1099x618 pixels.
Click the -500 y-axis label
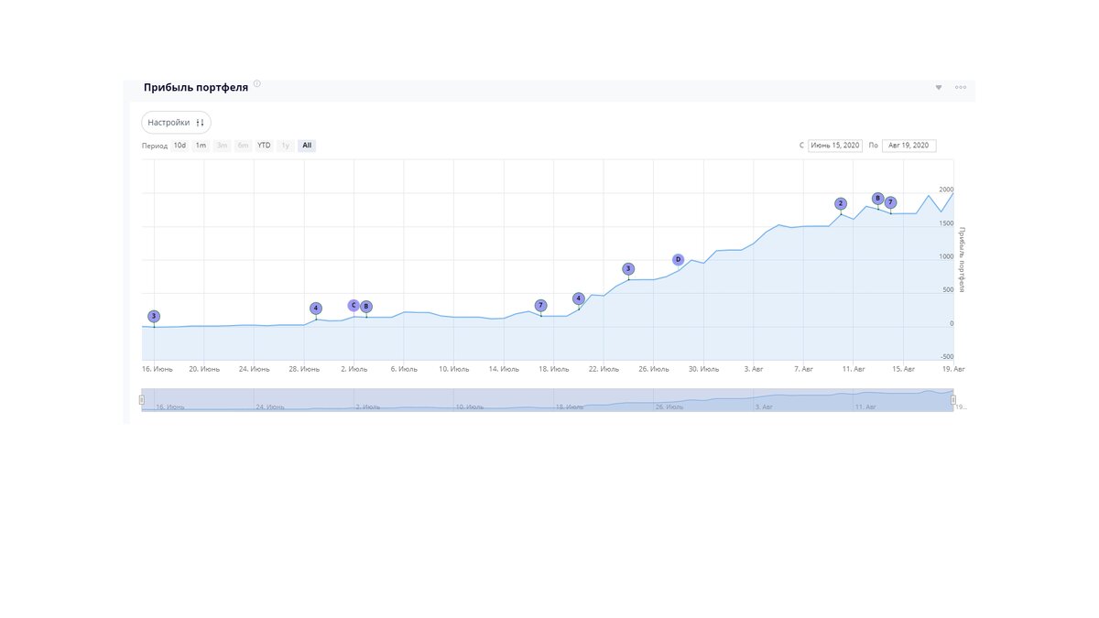pos(946,357)
